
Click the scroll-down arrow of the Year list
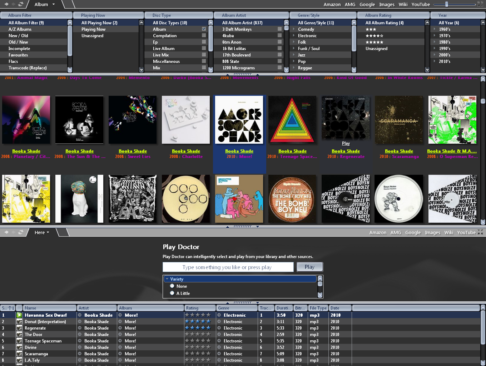point(483,70)
